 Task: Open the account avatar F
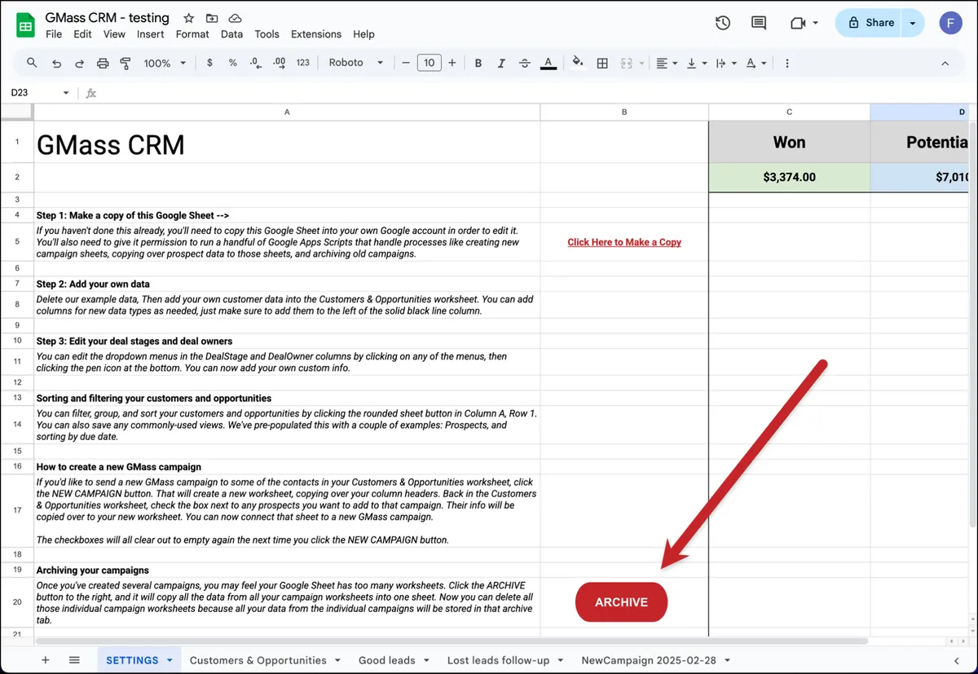pyautogui.click(x=950, y=23)
